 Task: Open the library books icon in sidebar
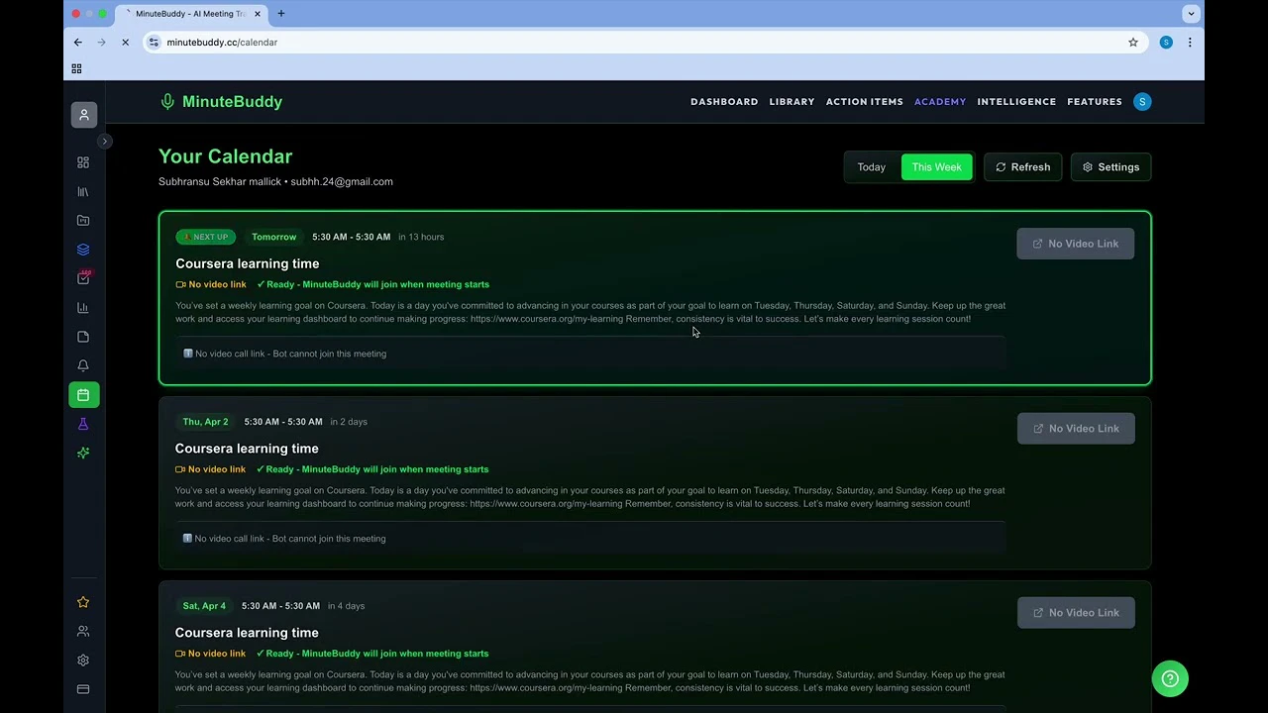click(83, 192)
